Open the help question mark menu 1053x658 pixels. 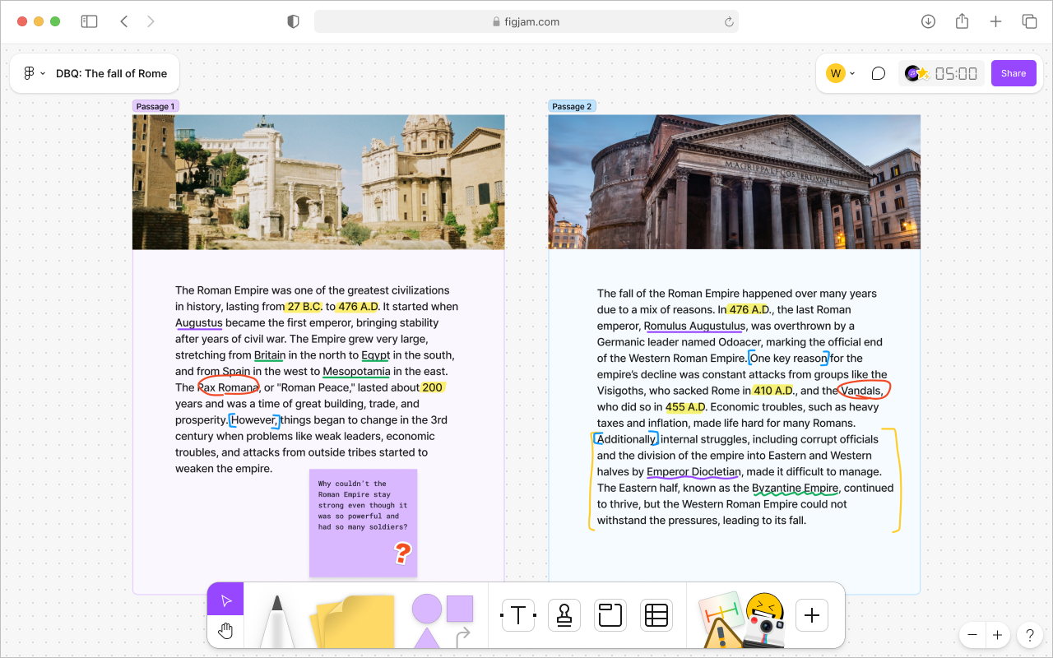point(1029,635)
